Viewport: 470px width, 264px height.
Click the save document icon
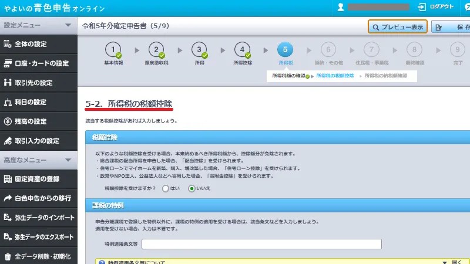[x=438, y=27]
